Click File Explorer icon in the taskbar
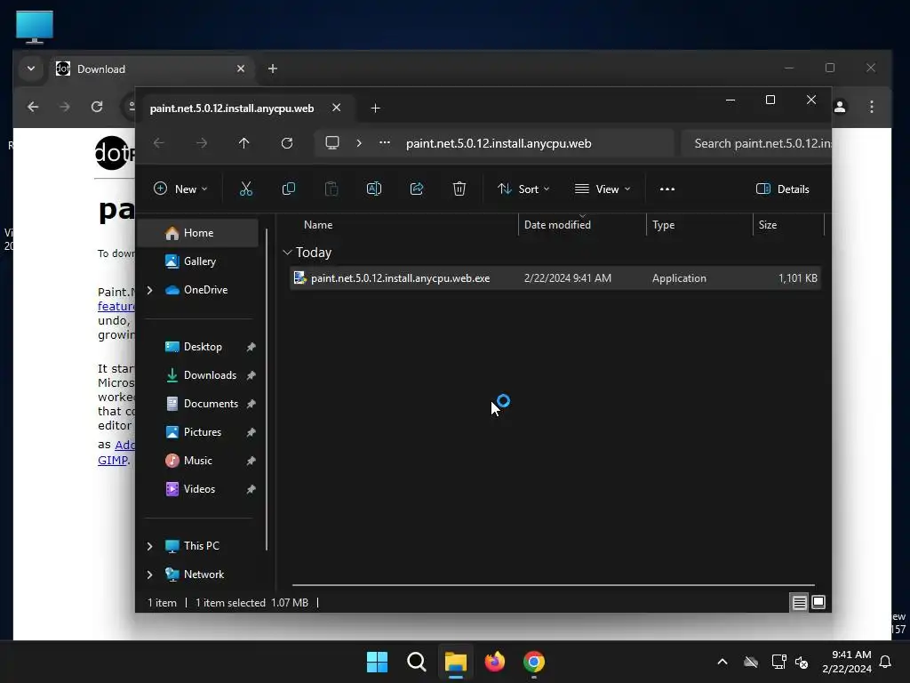 pos(456,662)
